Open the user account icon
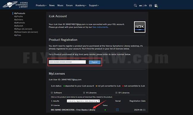Viewport: 193px width, 115px height. [156, 6]
